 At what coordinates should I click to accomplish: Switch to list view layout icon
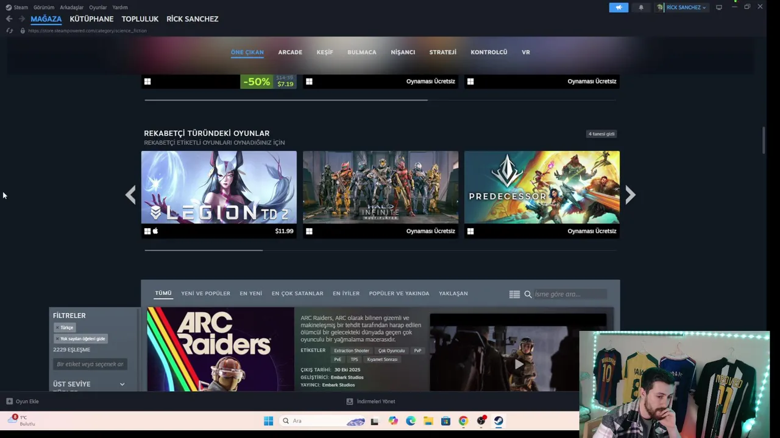click(x=514, y=294)
